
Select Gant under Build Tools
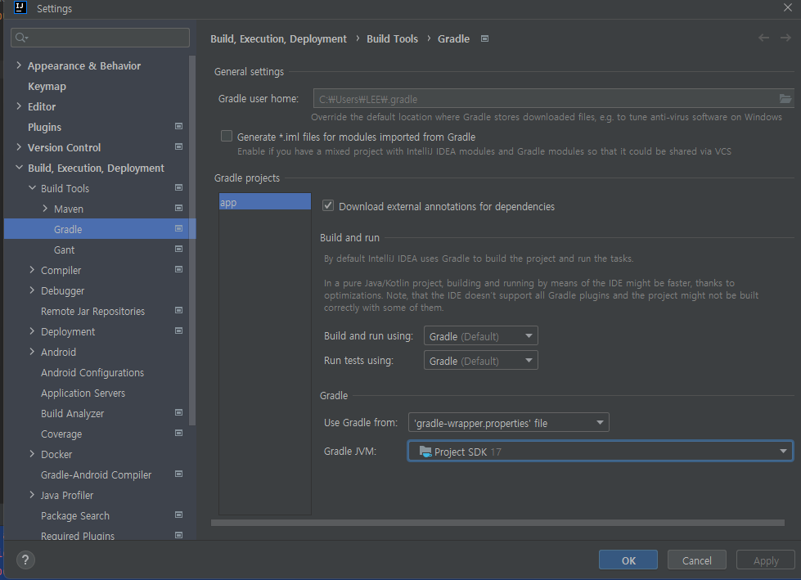click(x=65, y=250)
